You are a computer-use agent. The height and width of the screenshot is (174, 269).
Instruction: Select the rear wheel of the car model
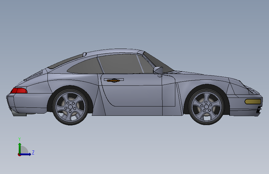click(70, 107)
